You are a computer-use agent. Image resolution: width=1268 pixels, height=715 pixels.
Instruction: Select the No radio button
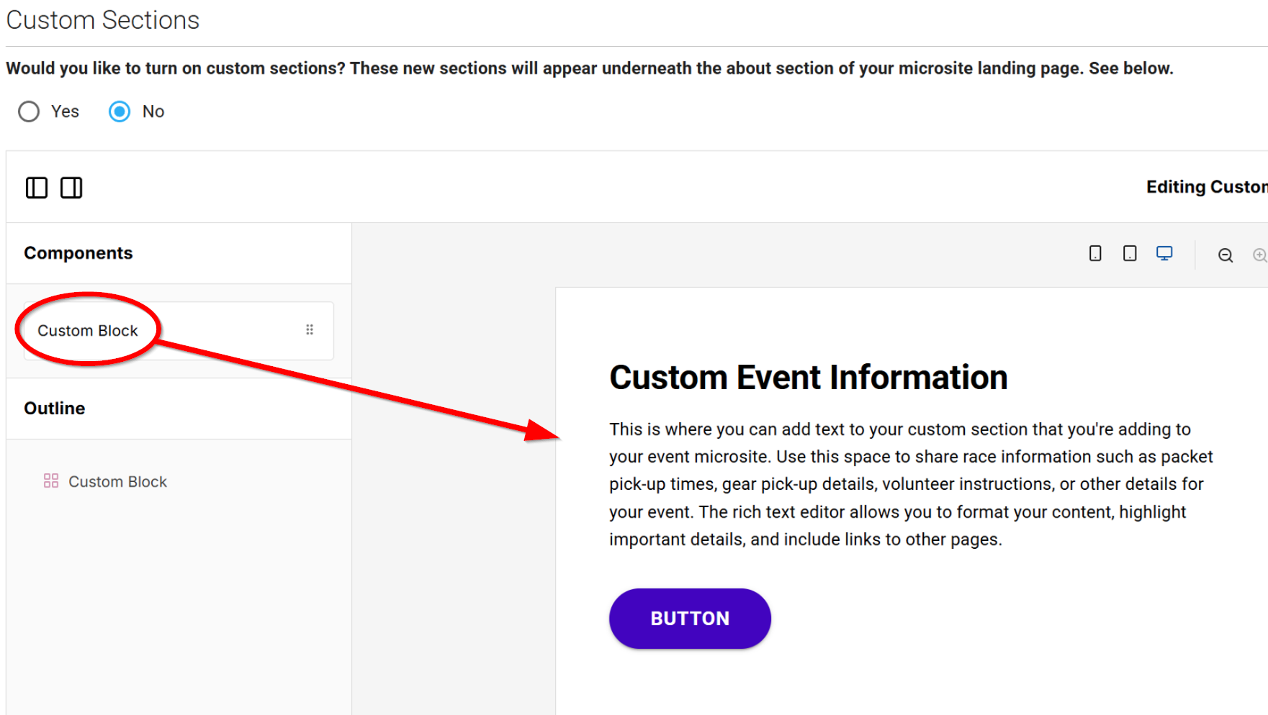click(x=120, y=111)
